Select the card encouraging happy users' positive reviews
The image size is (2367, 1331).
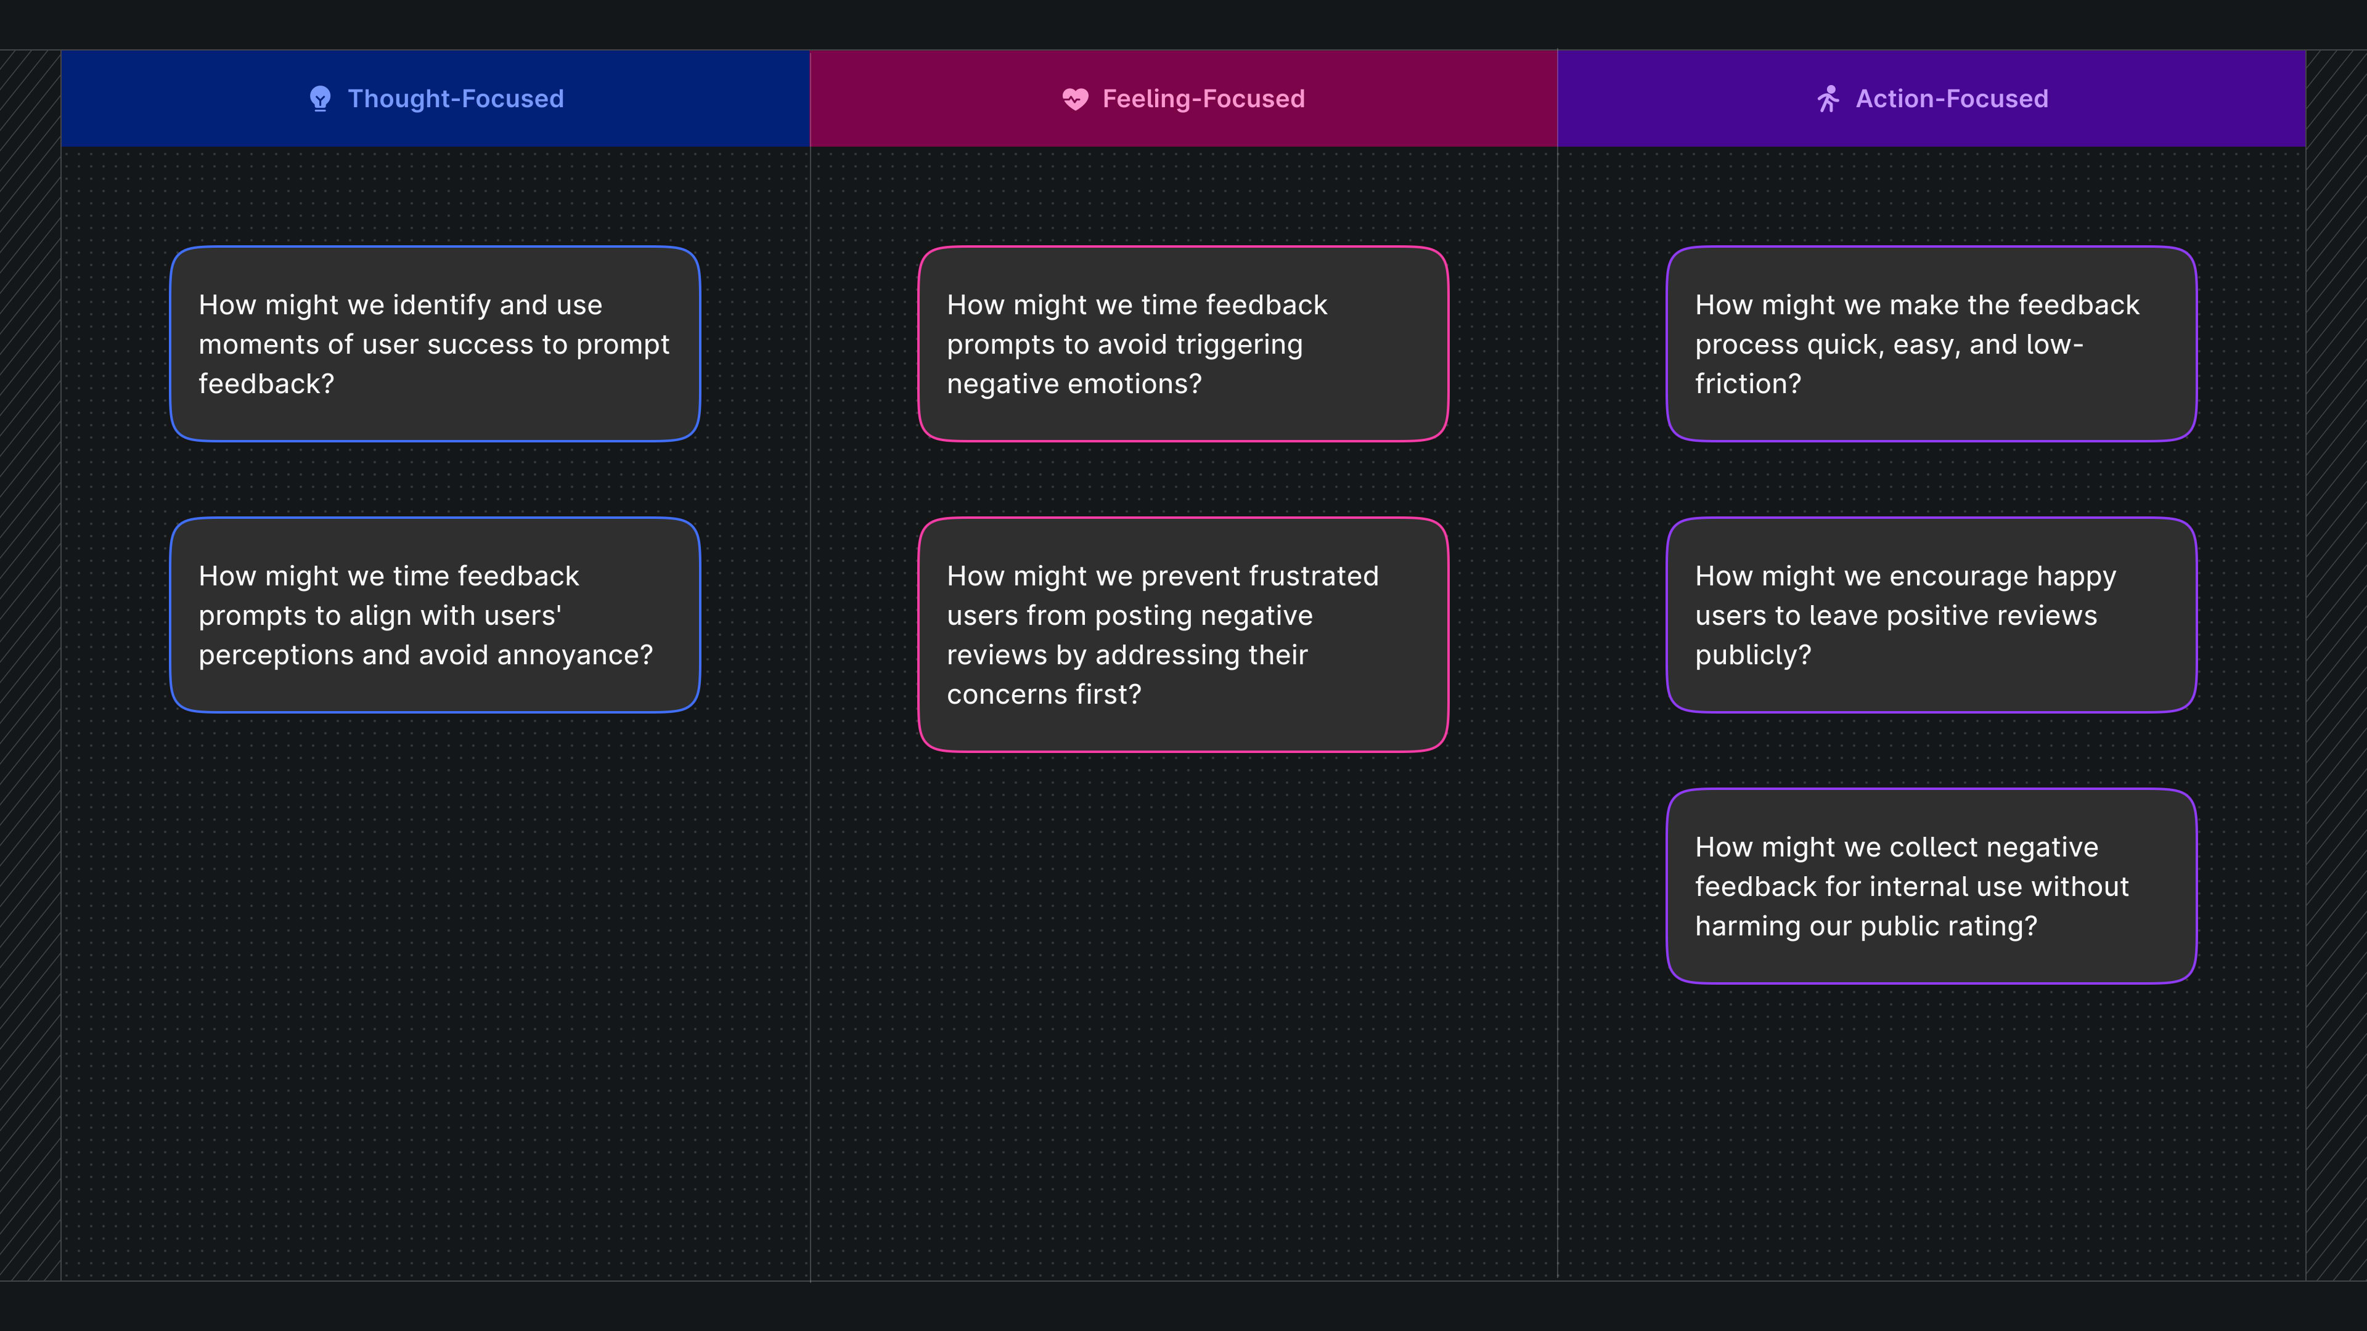[x=1931, y=614]
